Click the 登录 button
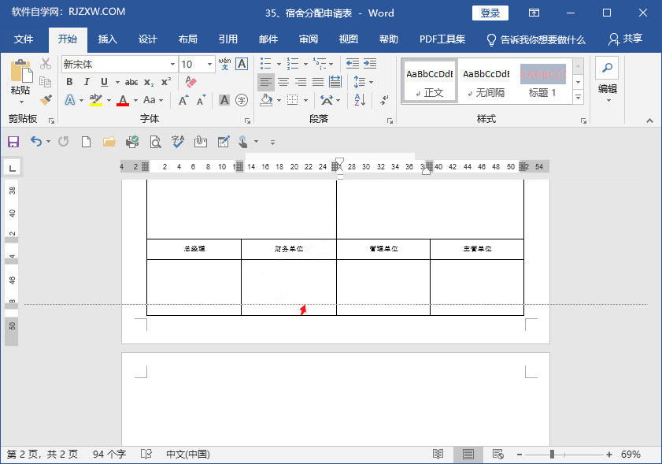Image resolution: width=662 pixels, height=464 pixels. [x=490, y=13]
